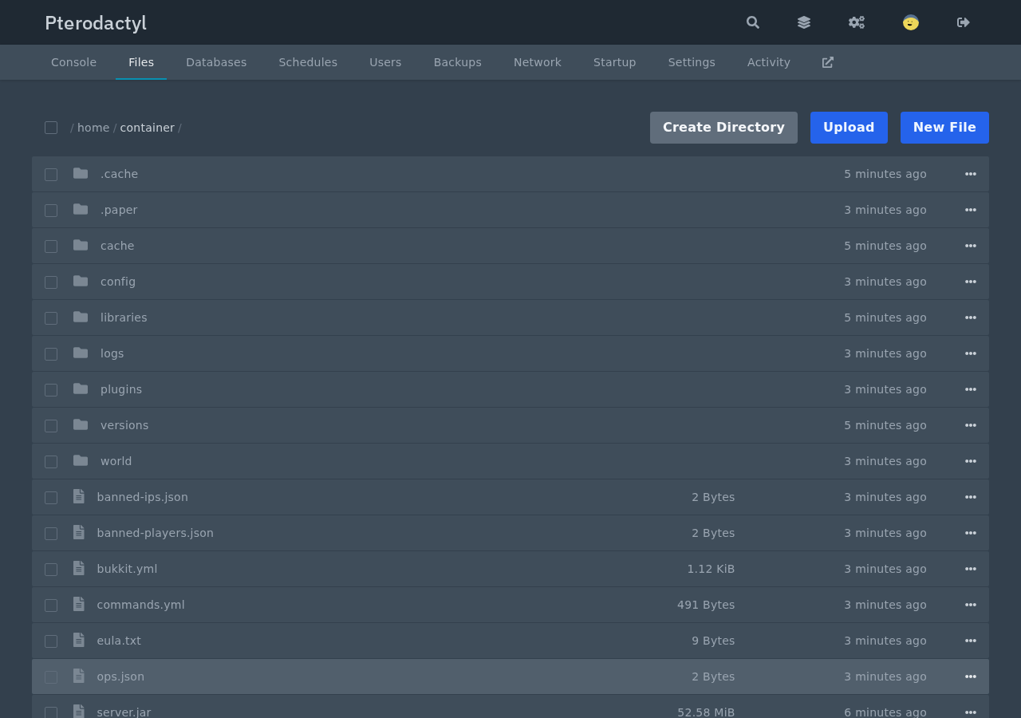Open the options menu for logs
Image resolution: width=1021 pixels, height=718 pixels.
pos(971,353)
